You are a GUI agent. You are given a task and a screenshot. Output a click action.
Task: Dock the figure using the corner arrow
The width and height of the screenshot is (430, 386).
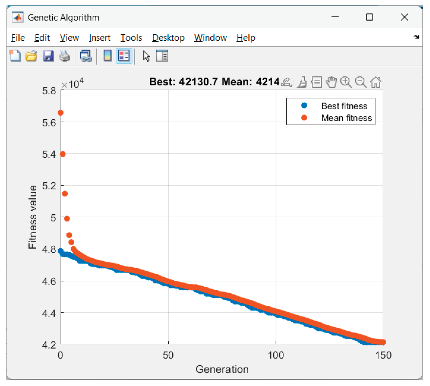point(416,37)
